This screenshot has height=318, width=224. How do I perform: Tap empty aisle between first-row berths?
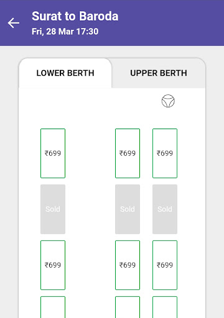point(90,153)
